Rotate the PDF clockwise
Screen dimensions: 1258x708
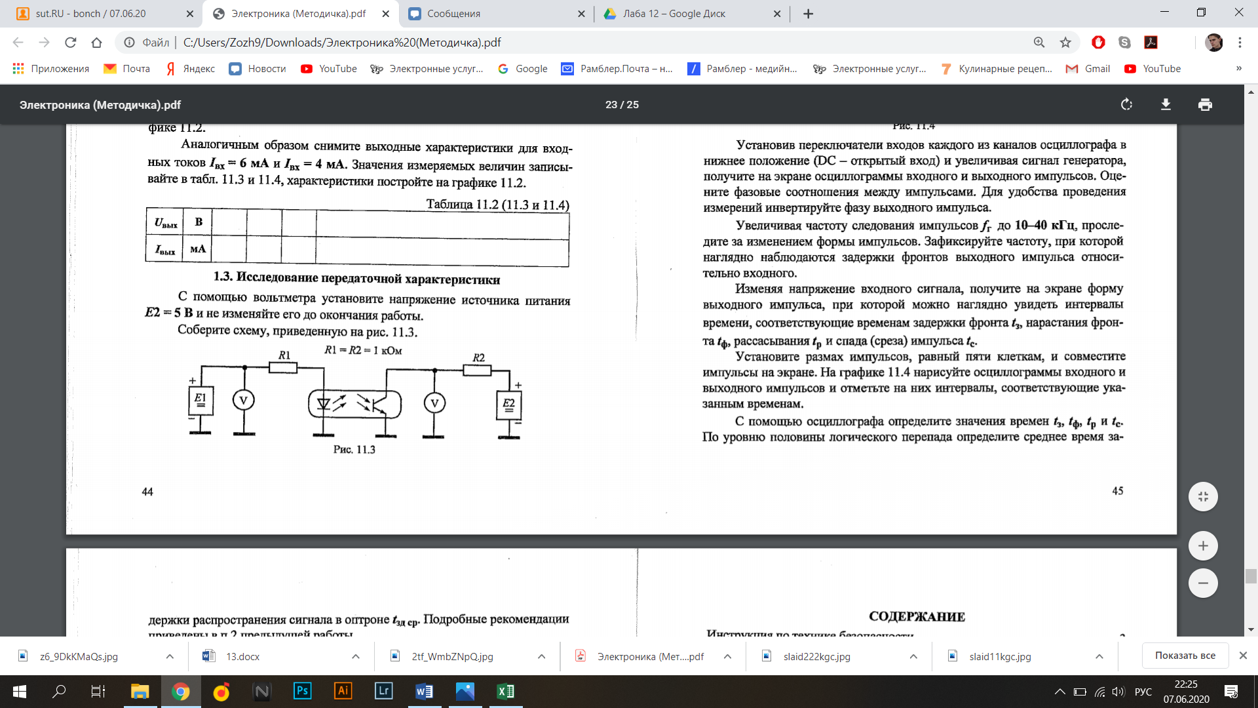point(1126,105)
